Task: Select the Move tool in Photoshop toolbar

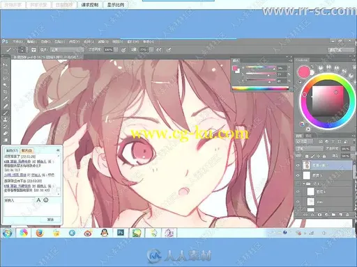Action: pos(5,65)
